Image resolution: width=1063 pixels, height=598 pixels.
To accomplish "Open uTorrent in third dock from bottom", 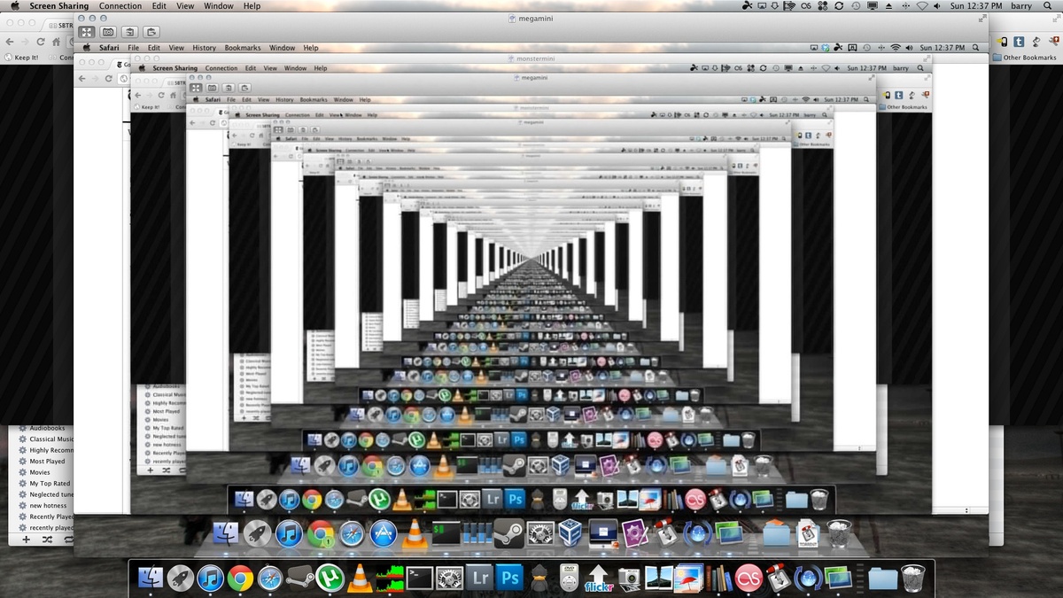I will (x=379, y=499).
